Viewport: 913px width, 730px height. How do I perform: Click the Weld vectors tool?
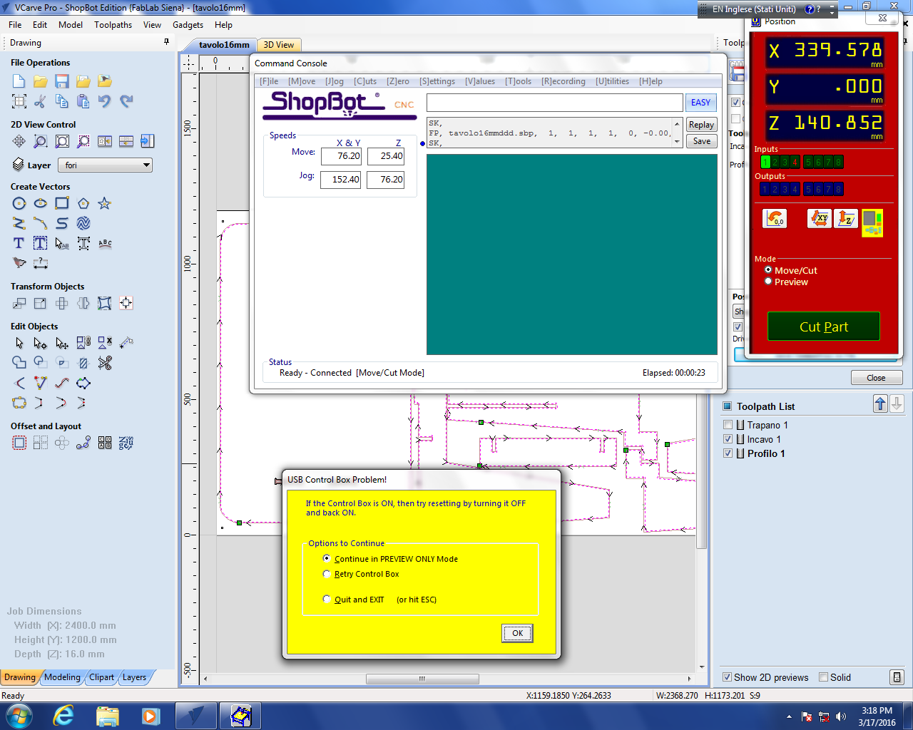click(19, 364)
